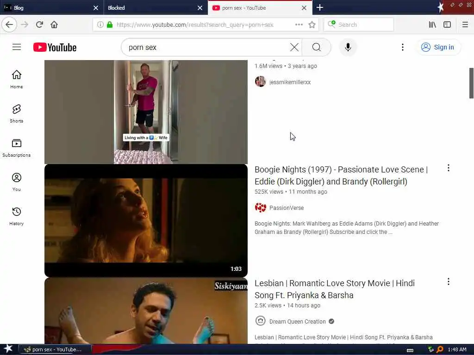The image size is (474, 355).
Task: Submit search with the magnifier button
Action: tap(317, 47)
